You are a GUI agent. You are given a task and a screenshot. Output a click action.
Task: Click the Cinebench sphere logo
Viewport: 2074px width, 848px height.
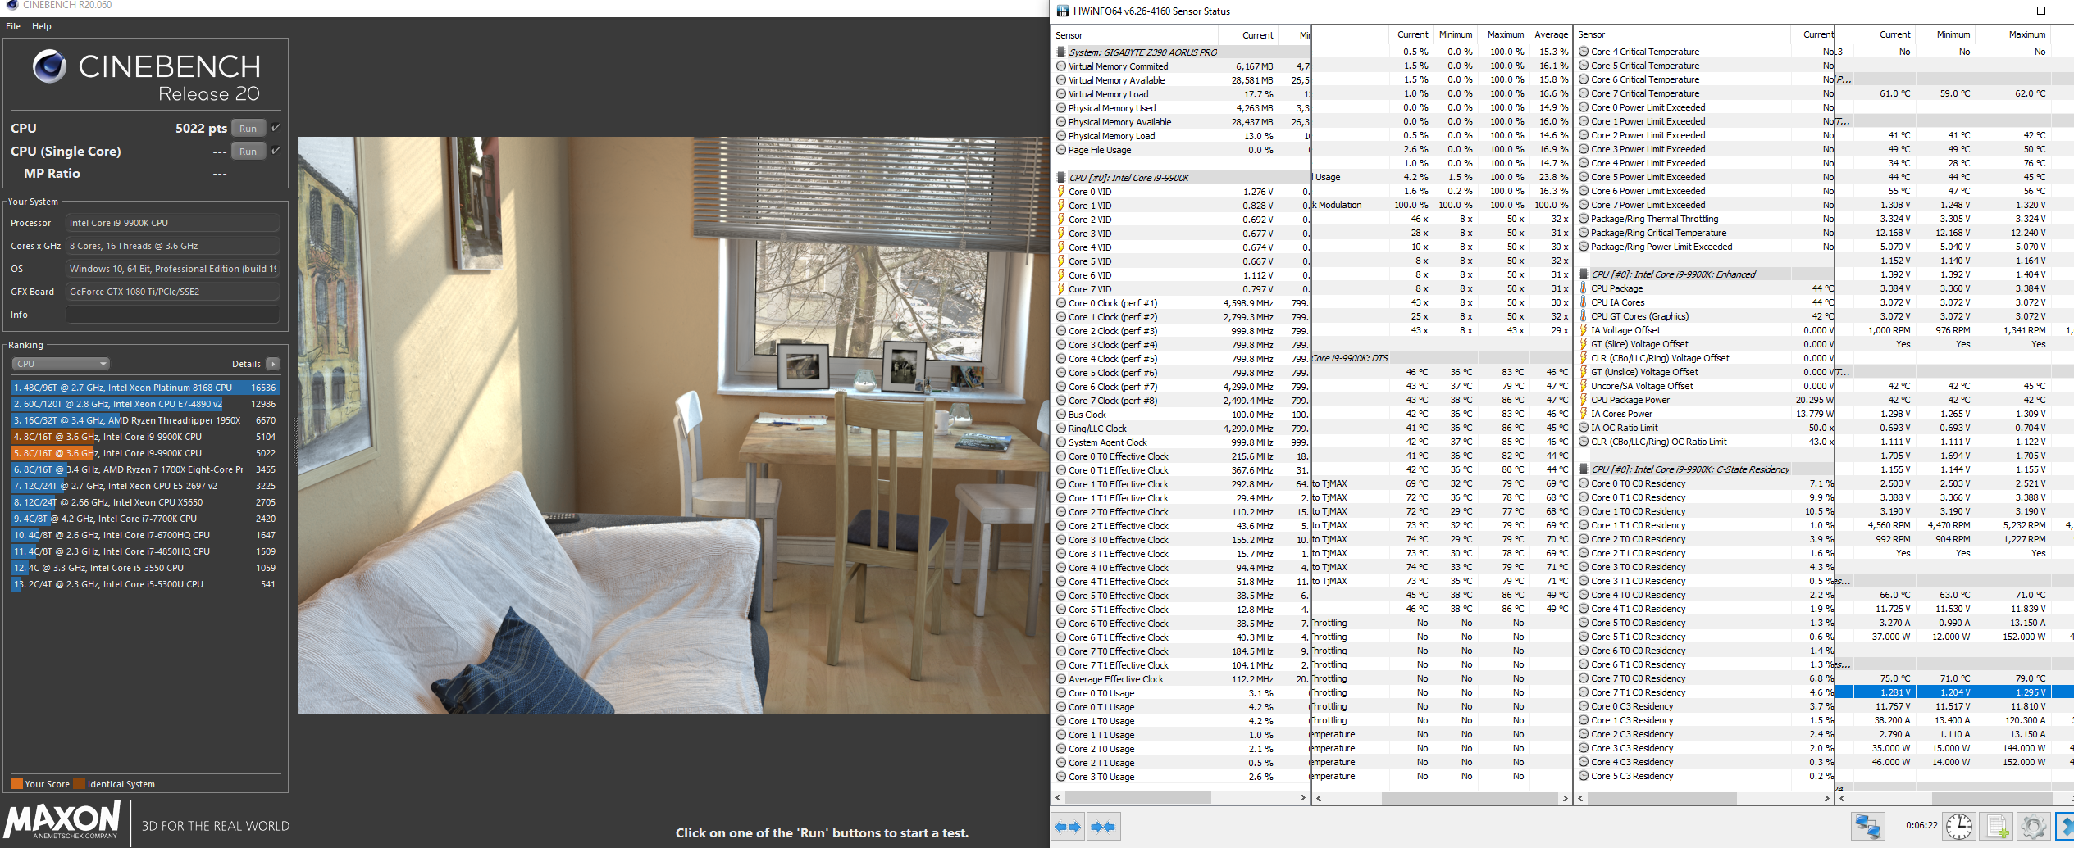pos(49,66)
